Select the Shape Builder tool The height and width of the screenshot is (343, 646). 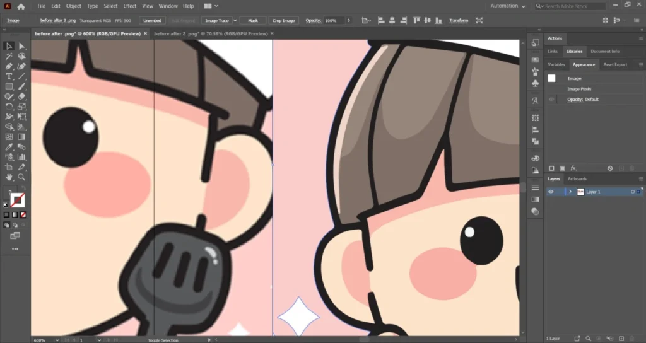click(9, 127)
